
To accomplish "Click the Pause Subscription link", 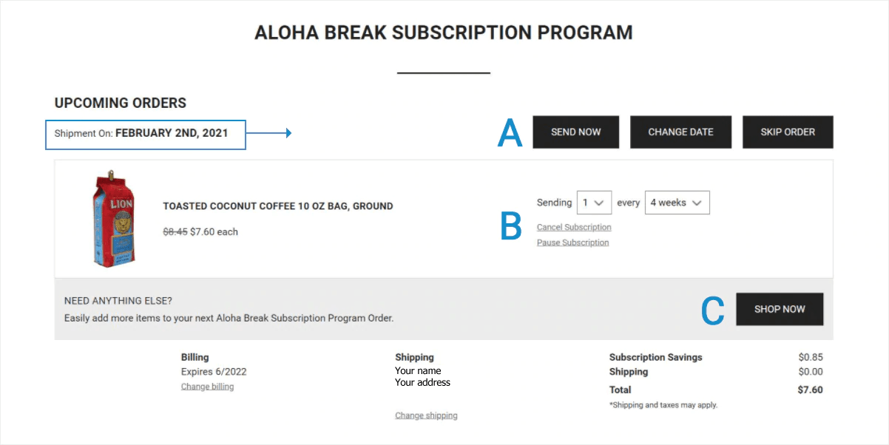I will (572, 242).
